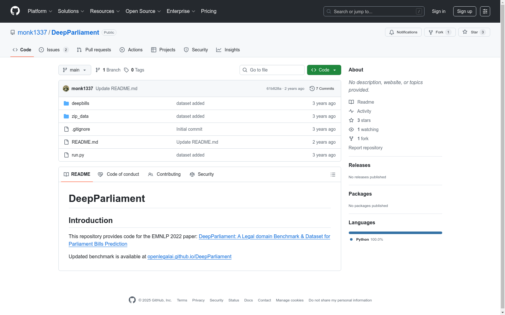Image resolution: width=505 pixels, height=315 pixels.
Task: Expand the Open Source menu
Action: pyautogui.click(x=143, y=11)
